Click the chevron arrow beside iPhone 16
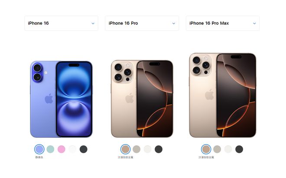286x178 pixels. tap(93, 23)
